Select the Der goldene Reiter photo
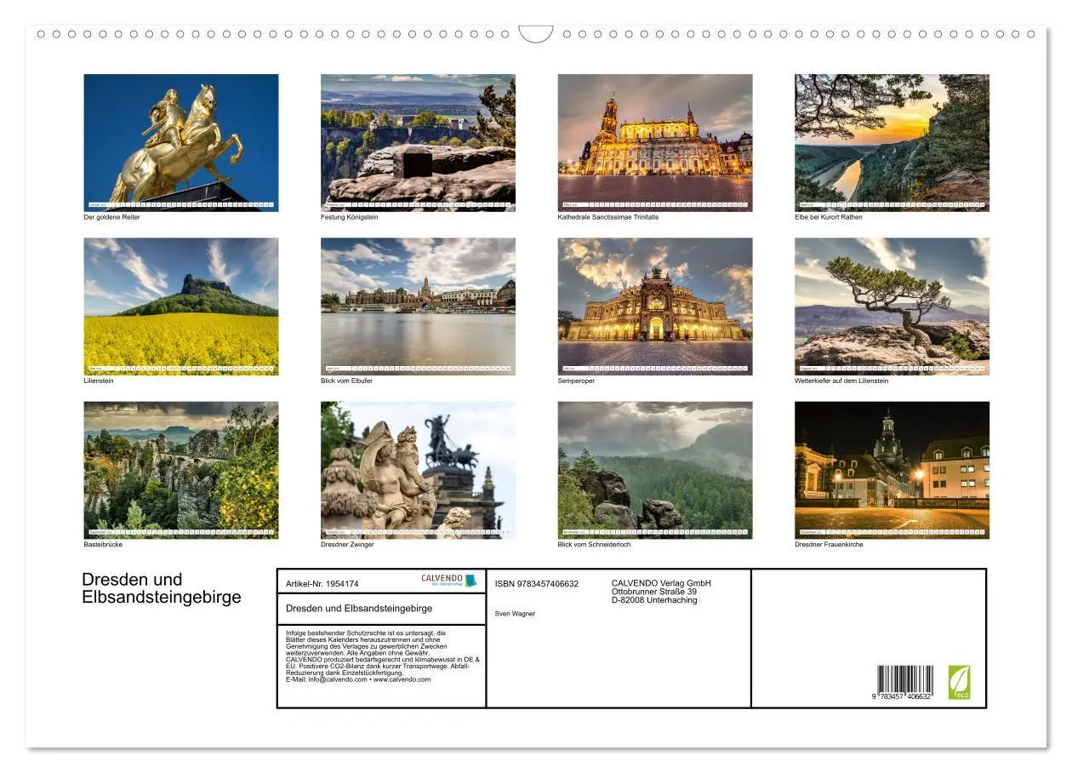1072x773 pixels. (x=181, y=140)
